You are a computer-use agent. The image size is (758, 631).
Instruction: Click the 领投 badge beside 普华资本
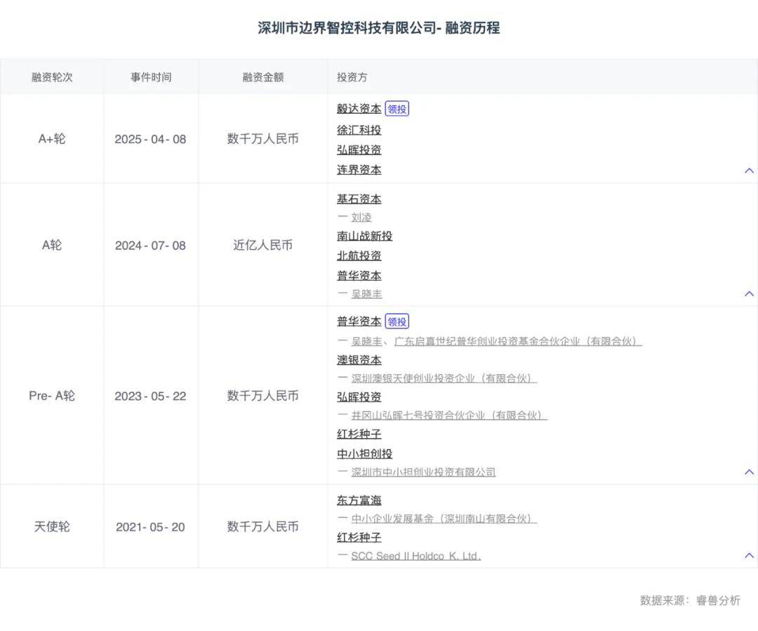[397, 321]
